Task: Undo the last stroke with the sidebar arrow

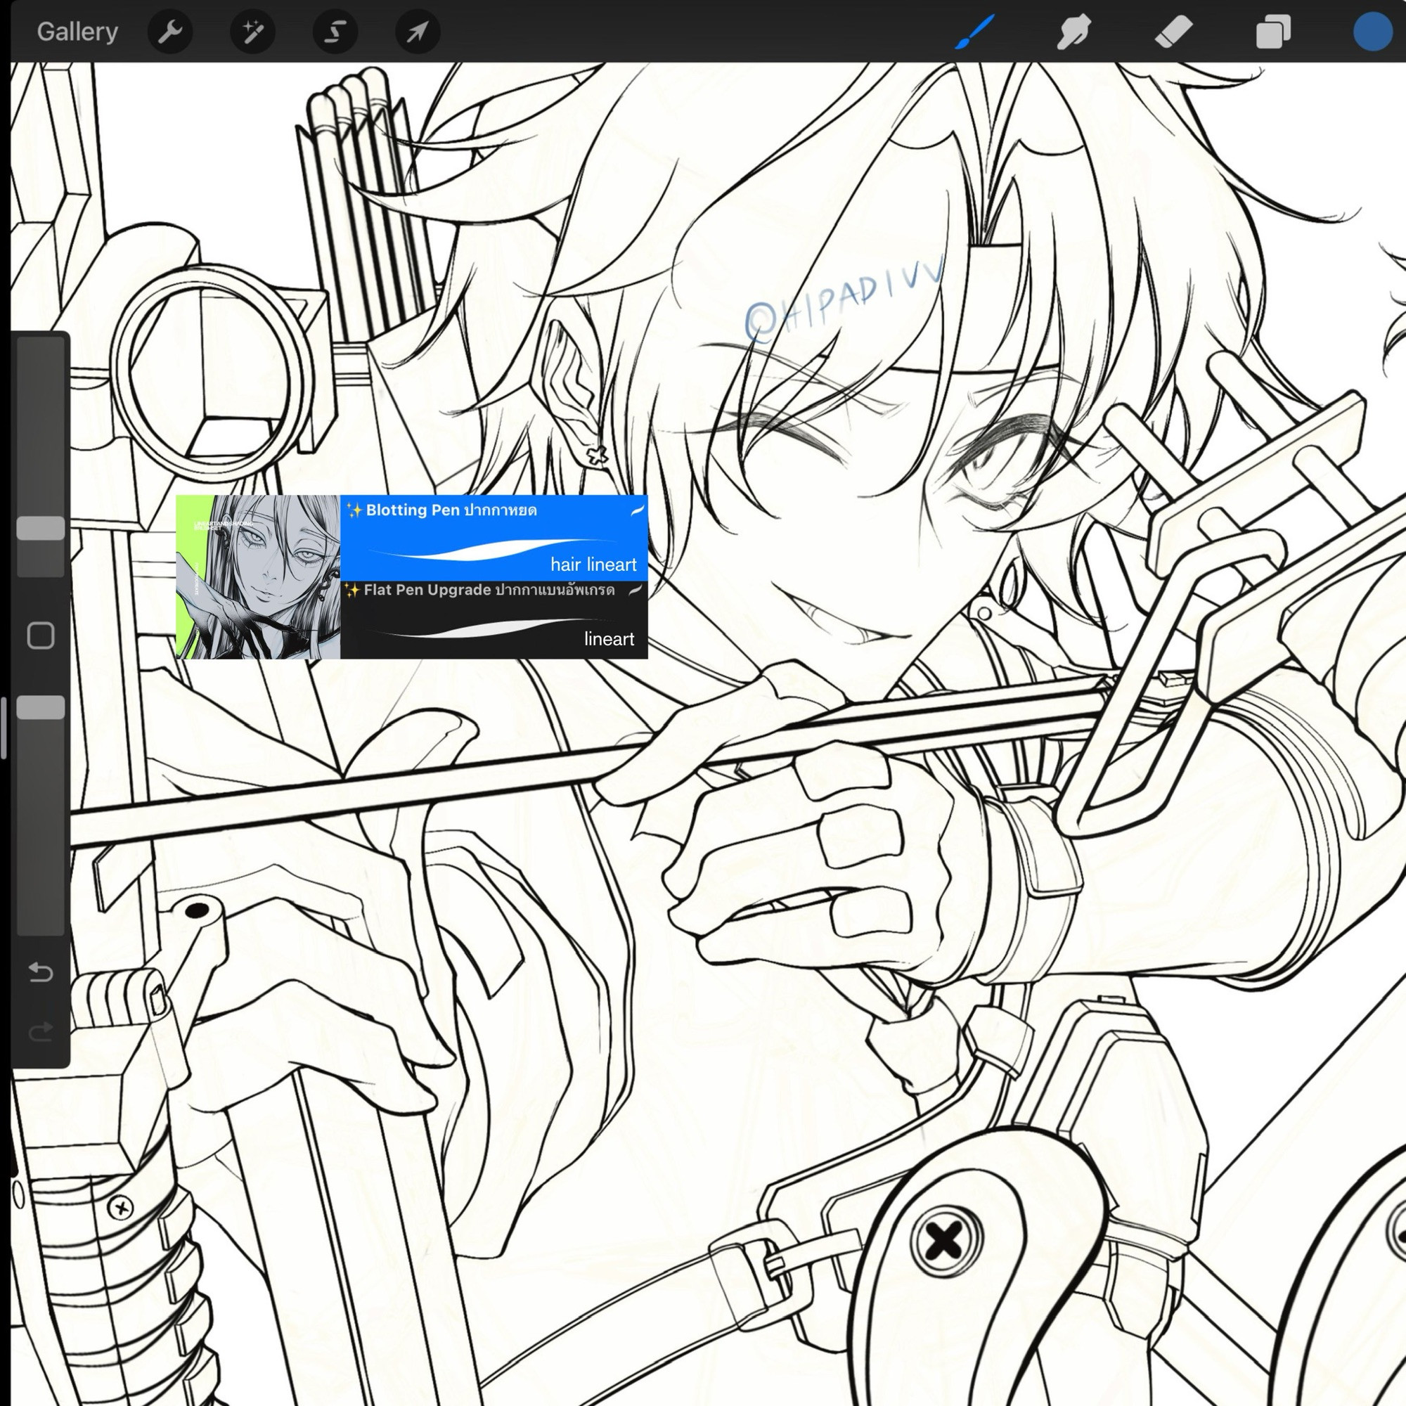Action: (x=41, y=972)
